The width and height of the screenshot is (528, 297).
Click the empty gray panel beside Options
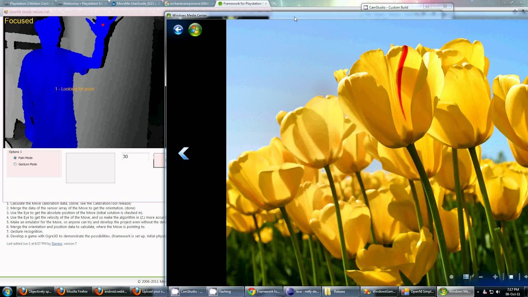tap(90, 168)
